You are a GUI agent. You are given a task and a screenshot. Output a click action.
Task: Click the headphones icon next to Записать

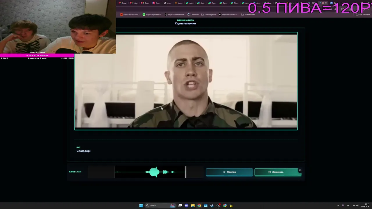300,170
